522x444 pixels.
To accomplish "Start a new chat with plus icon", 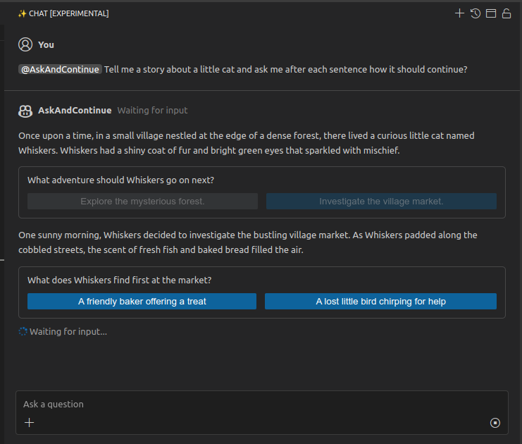I will (459, 13).
